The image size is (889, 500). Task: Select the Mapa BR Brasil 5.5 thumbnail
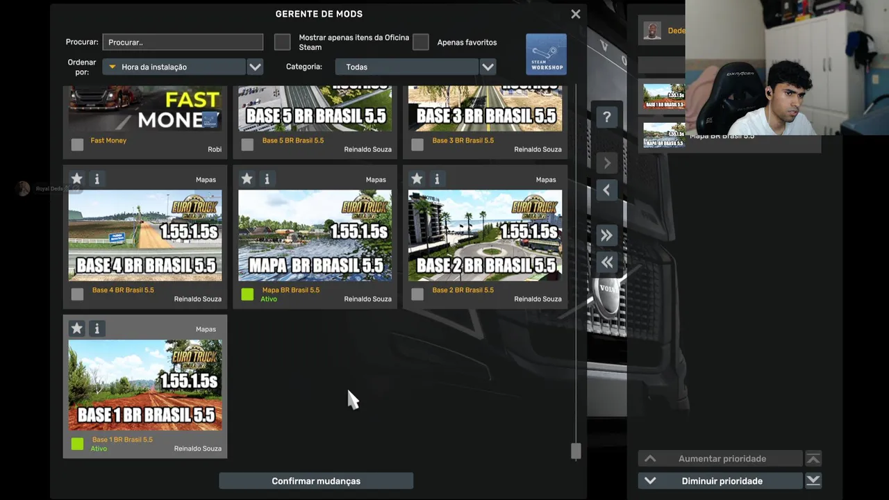click(x=315, y=235)
